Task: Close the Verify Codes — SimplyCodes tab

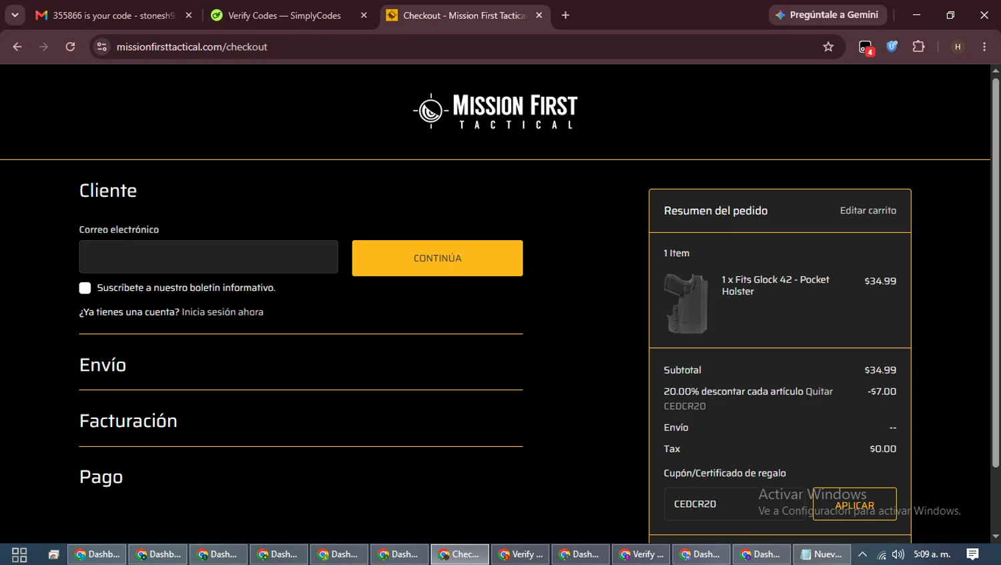Action: coord(364,15)
